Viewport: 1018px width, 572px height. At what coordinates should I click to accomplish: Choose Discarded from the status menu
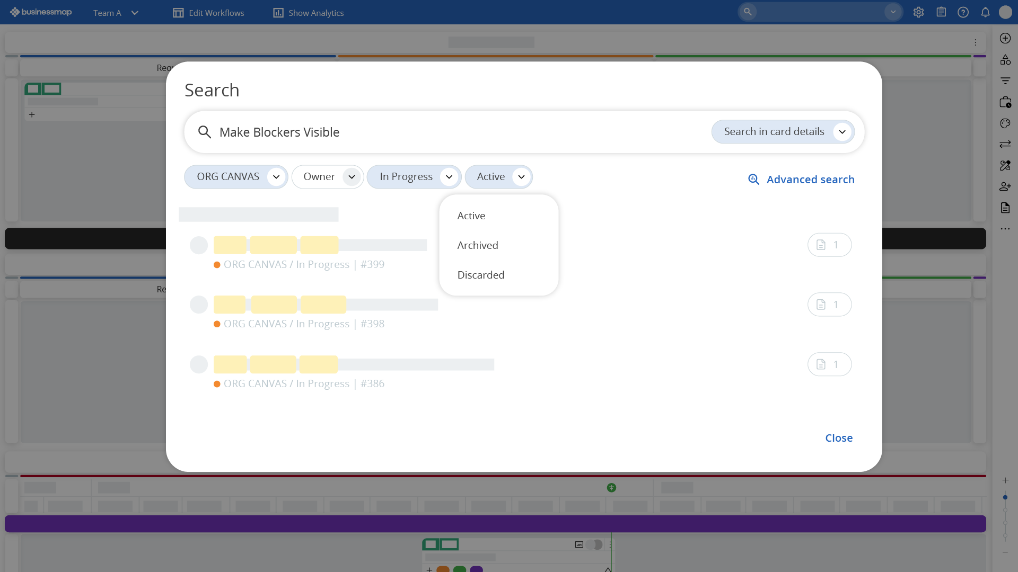click(x=481, y=275)
